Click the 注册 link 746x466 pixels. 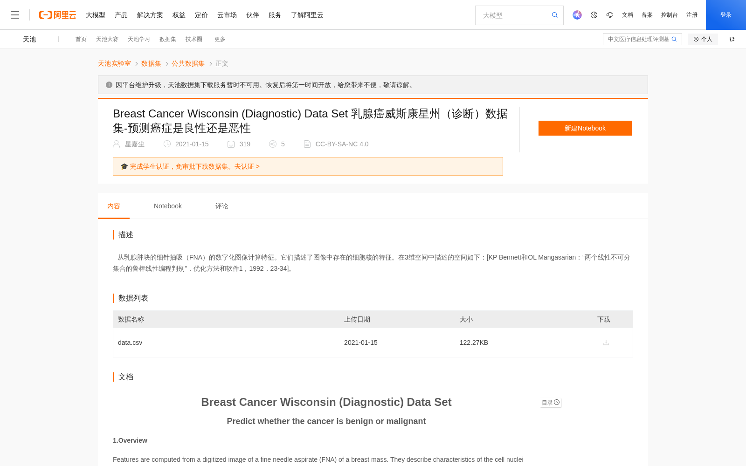click(692, 15)
